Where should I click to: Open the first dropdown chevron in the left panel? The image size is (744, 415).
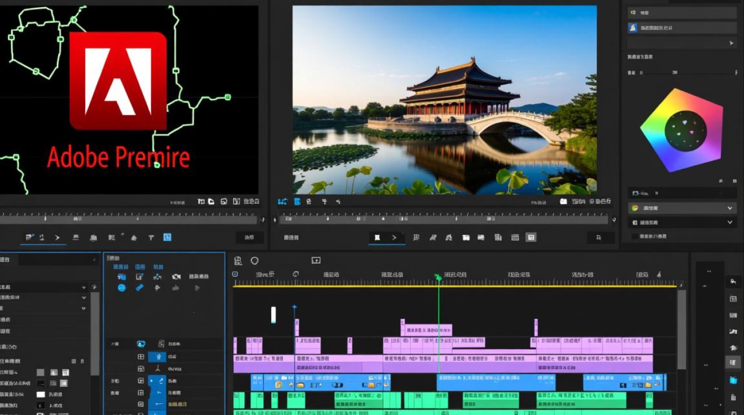(x=84, y=288)
